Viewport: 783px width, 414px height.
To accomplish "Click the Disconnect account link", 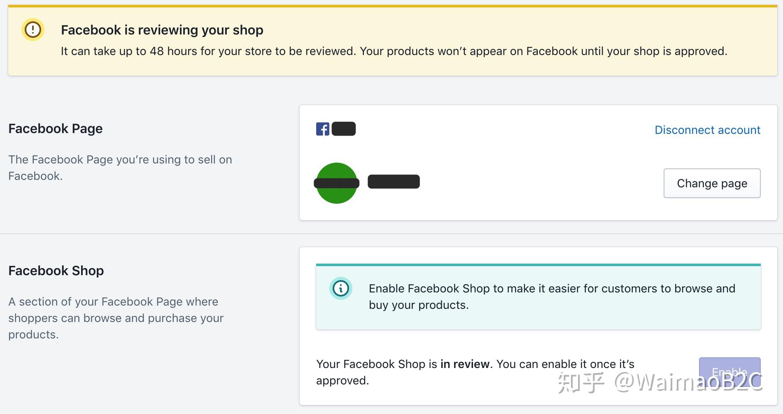I will pos(707,130).
